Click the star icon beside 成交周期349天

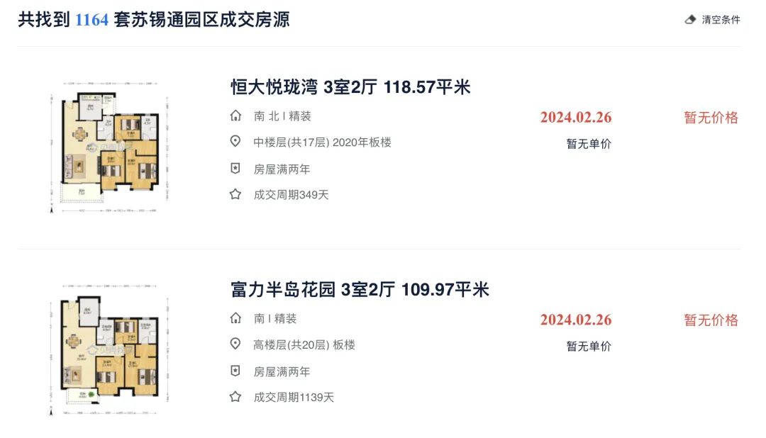coord(235,194)
